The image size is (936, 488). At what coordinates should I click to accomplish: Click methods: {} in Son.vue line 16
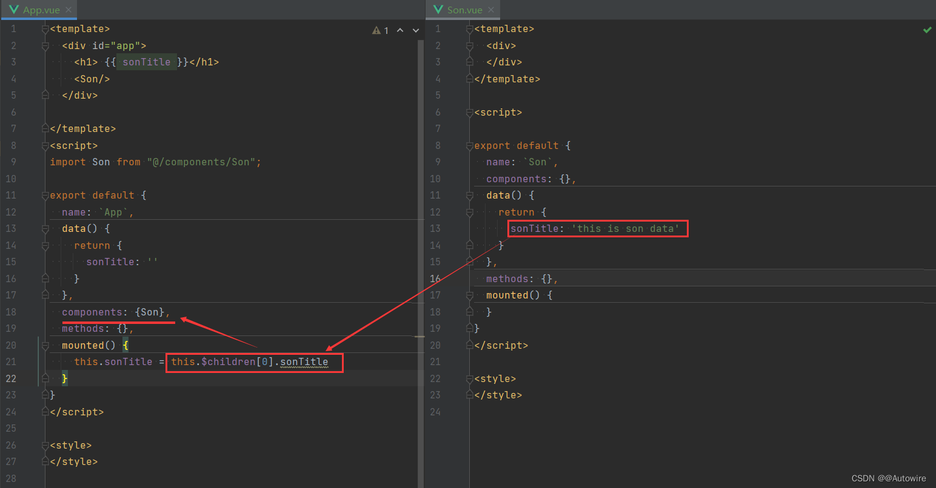click(520, 279)
